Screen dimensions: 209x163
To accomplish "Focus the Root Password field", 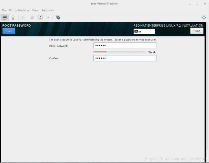I will 125,46.
